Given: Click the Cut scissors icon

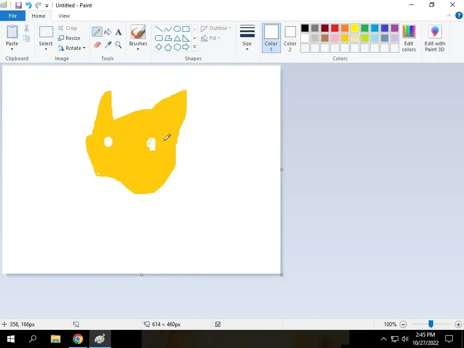Looking at the screenshot, I should coord(27,28).
